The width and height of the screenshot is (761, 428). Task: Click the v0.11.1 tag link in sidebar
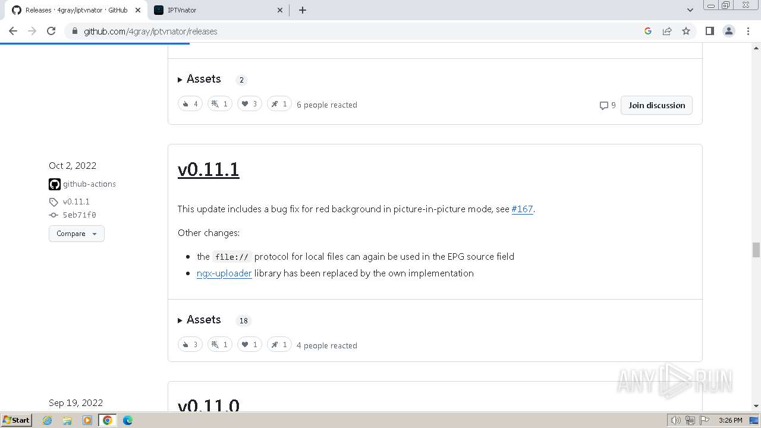click(x=76, y=202)
